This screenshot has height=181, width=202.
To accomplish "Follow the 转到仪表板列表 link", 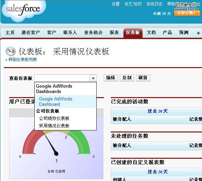I will pos(23,60).
